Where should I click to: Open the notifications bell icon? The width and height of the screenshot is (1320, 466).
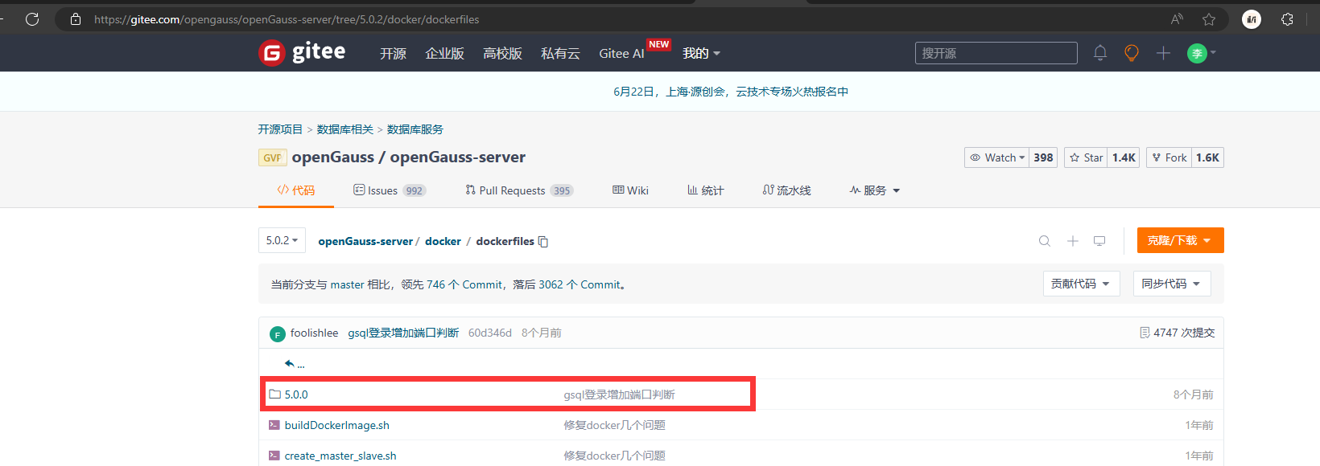click(x=1100, y=53)
